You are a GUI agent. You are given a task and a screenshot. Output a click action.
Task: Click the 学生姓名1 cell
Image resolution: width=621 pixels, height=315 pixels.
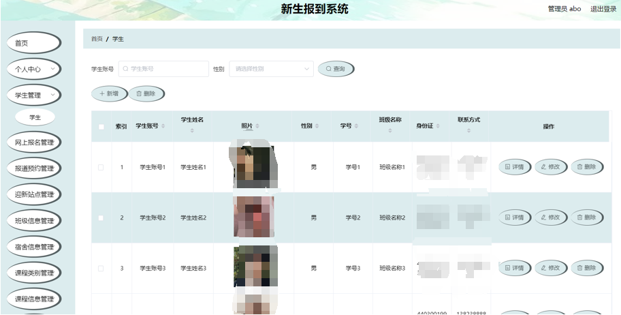[193, 168]
